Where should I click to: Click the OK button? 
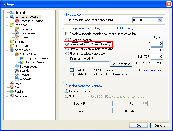point(139,125)
